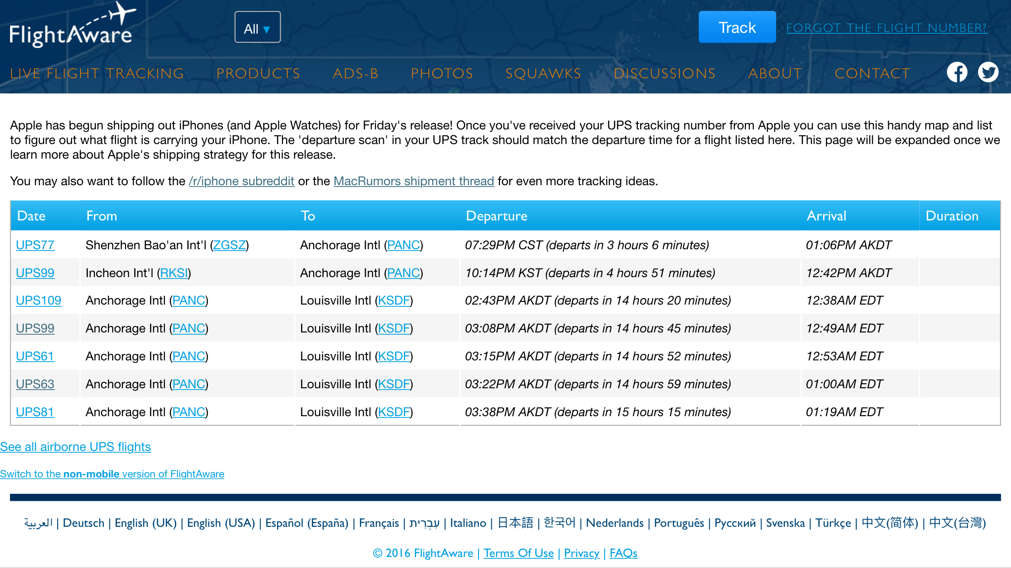Select Italiano language

tap(468, 523)
